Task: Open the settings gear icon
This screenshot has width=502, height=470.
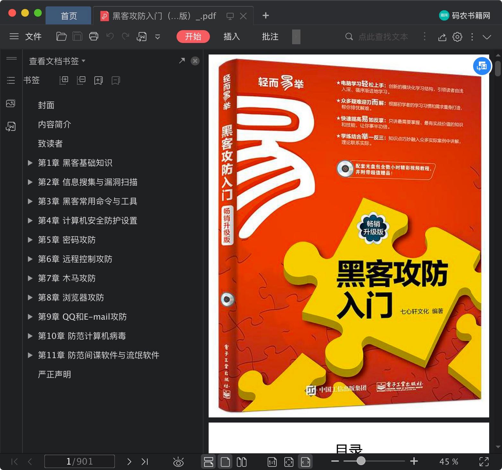Action: pos(457,37)
